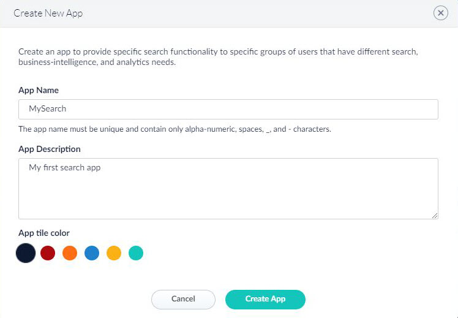
Task: Close the Create New App dialog
Action: click(440, 13)
